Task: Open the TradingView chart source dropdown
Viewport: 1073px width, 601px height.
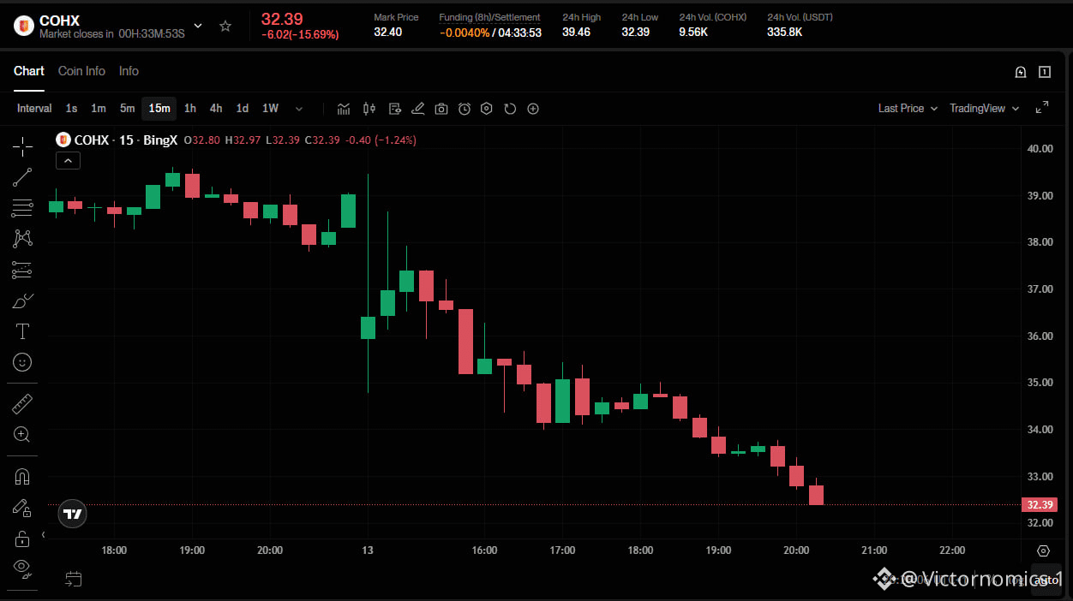Action: pyautogui.click(x=984, y=109)
